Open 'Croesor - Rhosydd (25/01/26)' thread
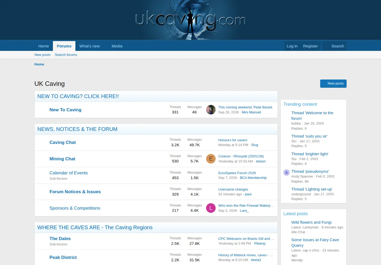This screenshot has width=381, height=265. click(241, 156)
